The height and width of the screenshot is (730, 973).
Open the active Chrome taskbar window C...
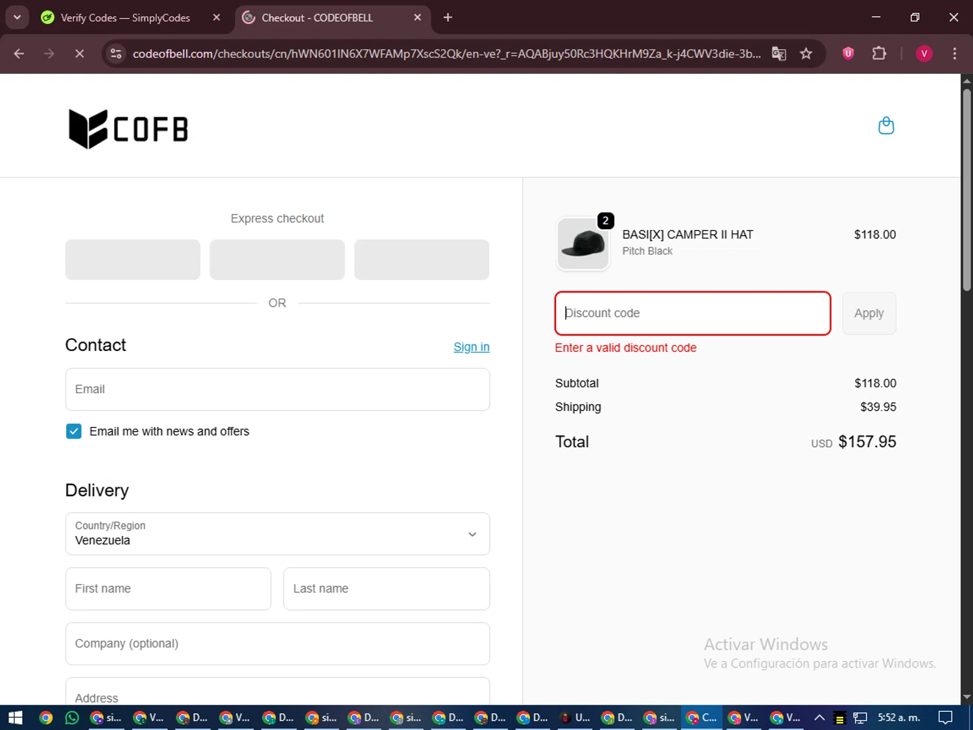[703, 718]
